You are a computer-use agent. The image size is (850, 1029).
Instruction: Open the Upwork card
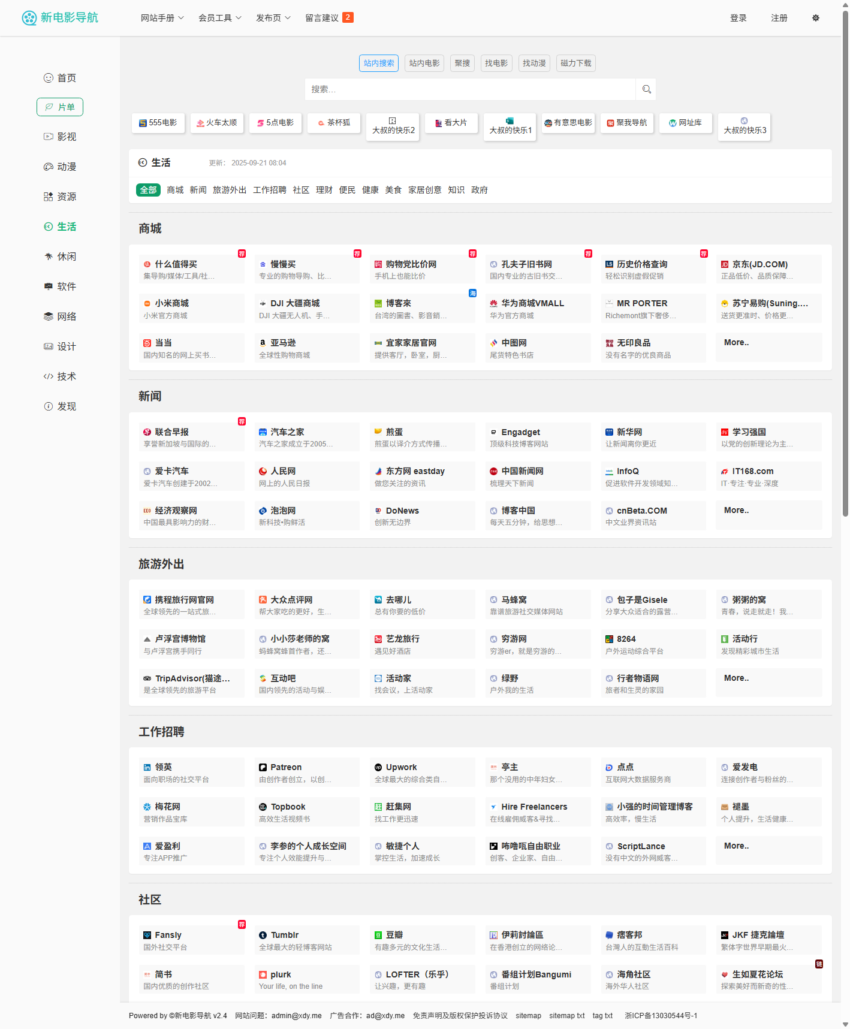coord(423,773)
